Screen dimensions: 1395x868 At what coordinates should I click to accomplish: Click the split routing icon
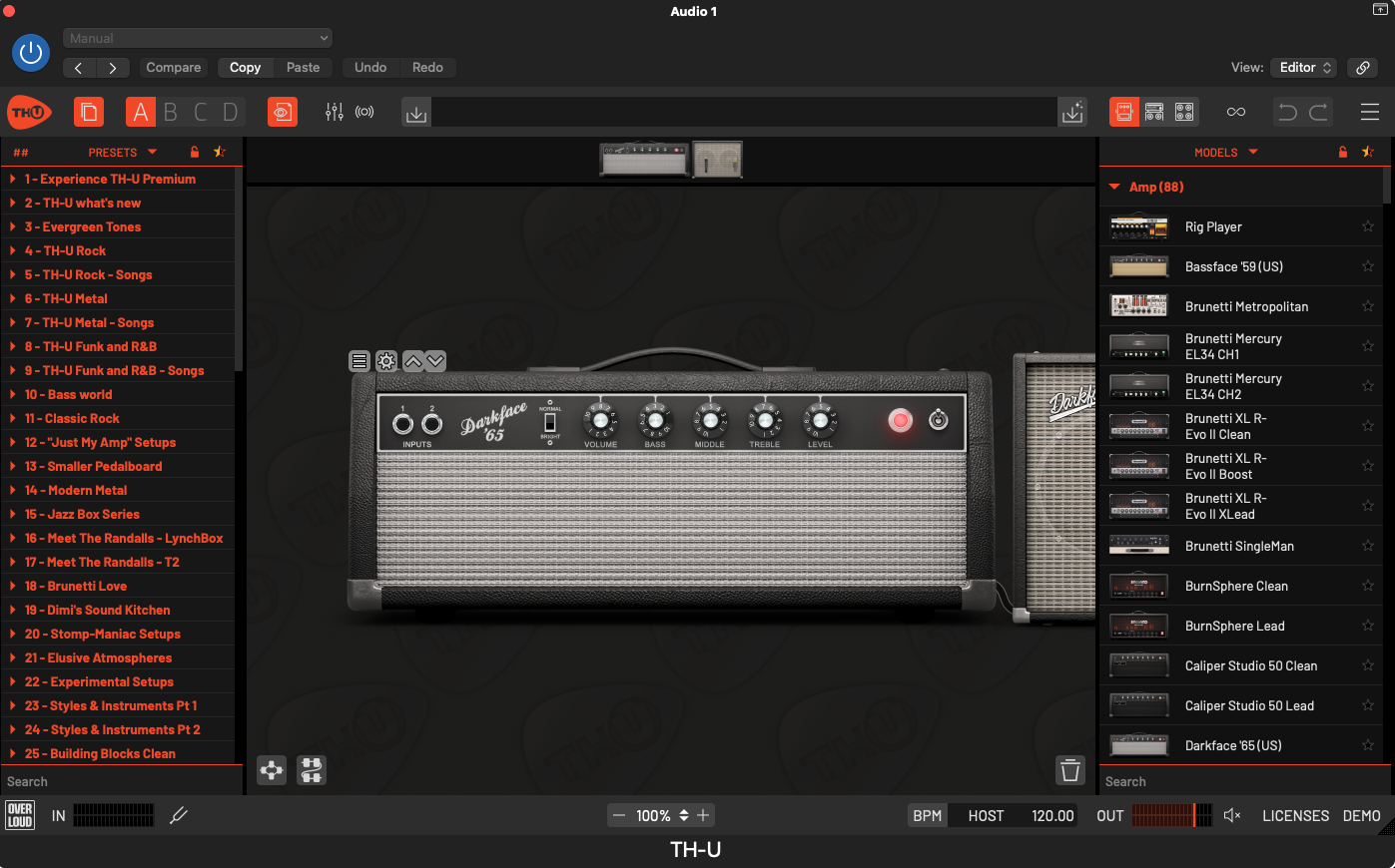[x=312, y=770]
